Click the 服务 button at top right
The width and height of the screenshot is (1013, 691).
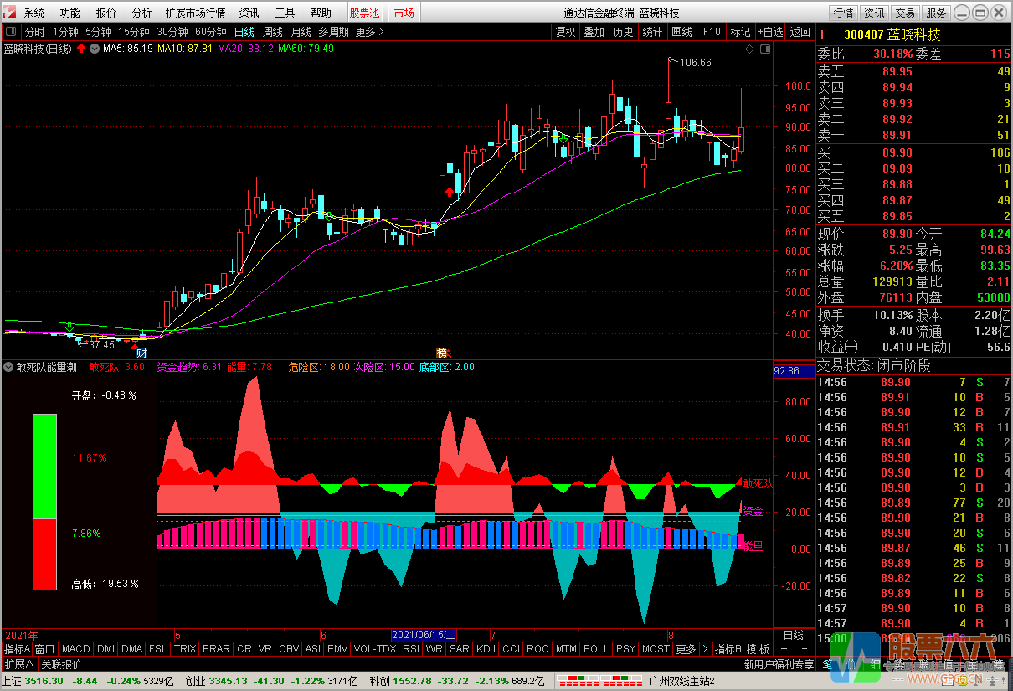pyautogui.click(x=937, y=13)
